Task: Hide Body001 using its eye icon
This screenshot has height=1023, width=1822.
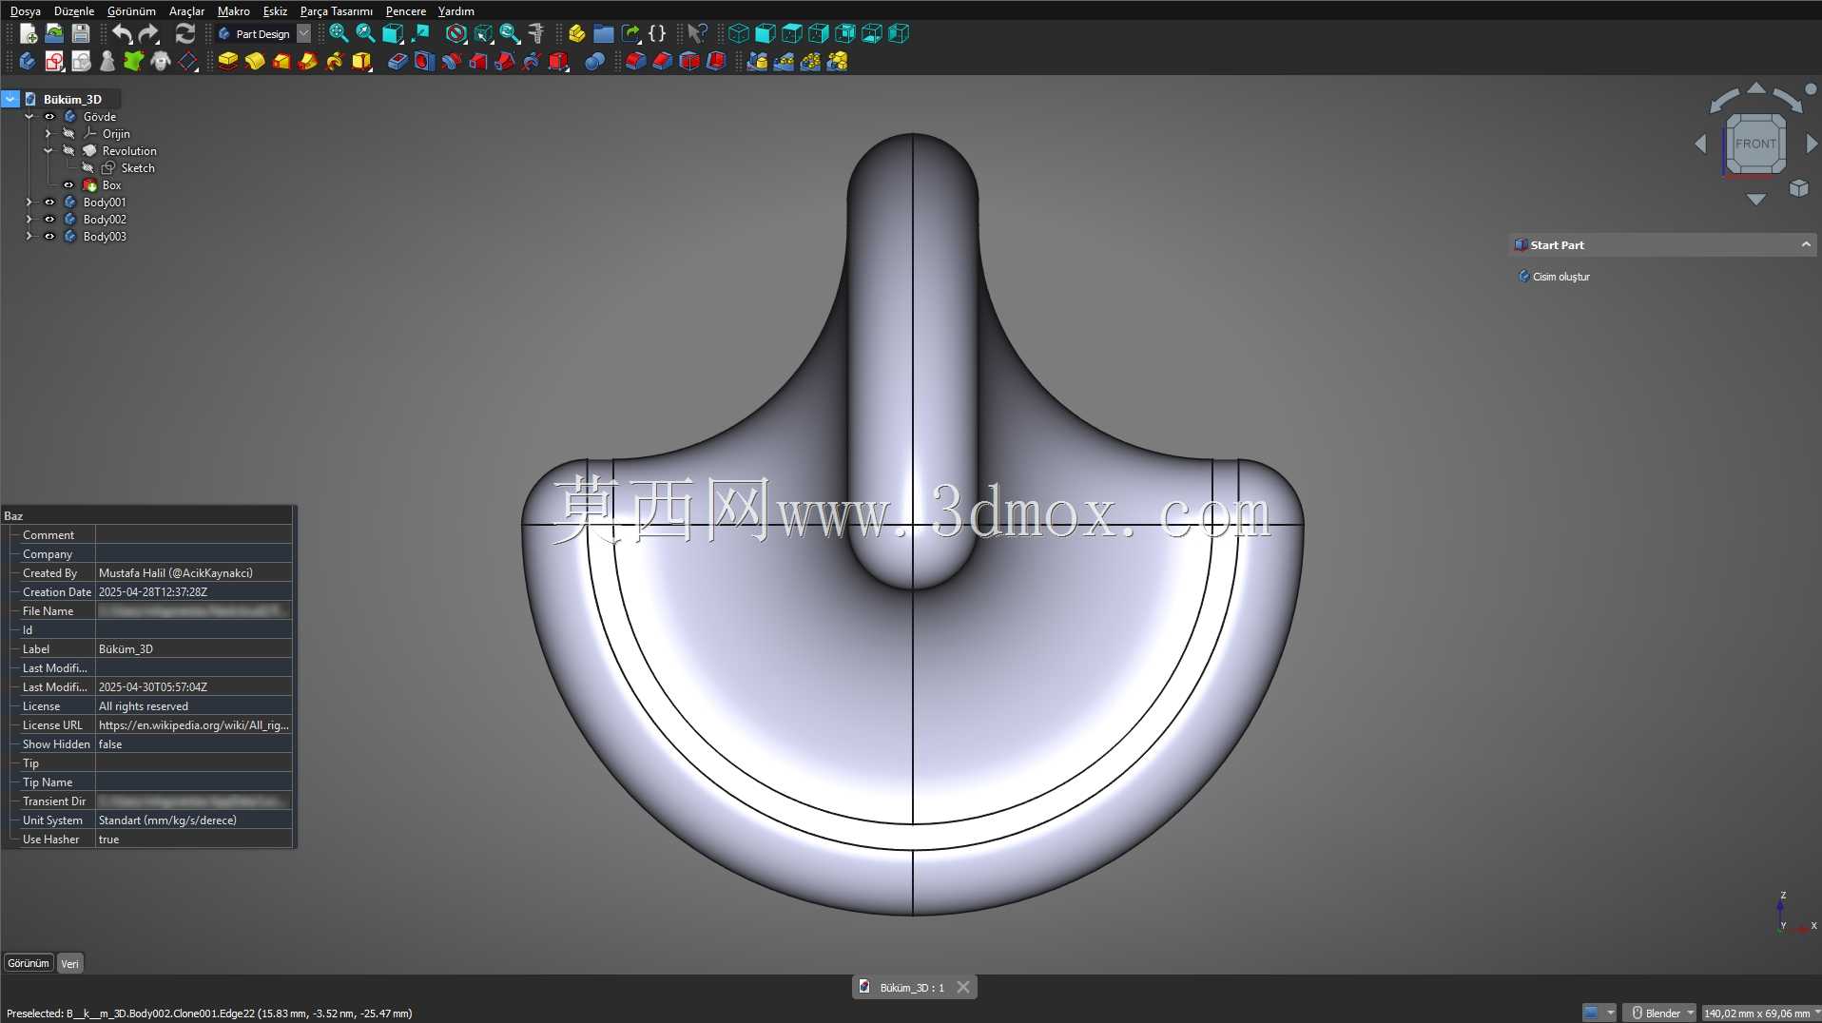Action: pyautogui.click(x=49, y=203)
